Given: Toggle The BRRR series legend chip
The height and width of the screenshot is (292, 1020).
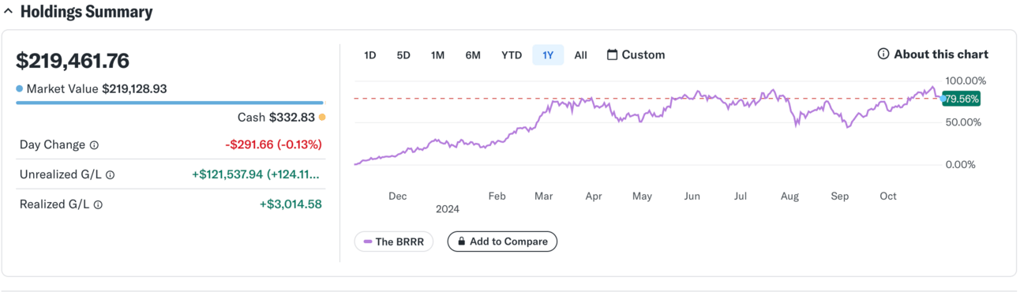Looking at the screenshot, I should [x=394, y=241].
